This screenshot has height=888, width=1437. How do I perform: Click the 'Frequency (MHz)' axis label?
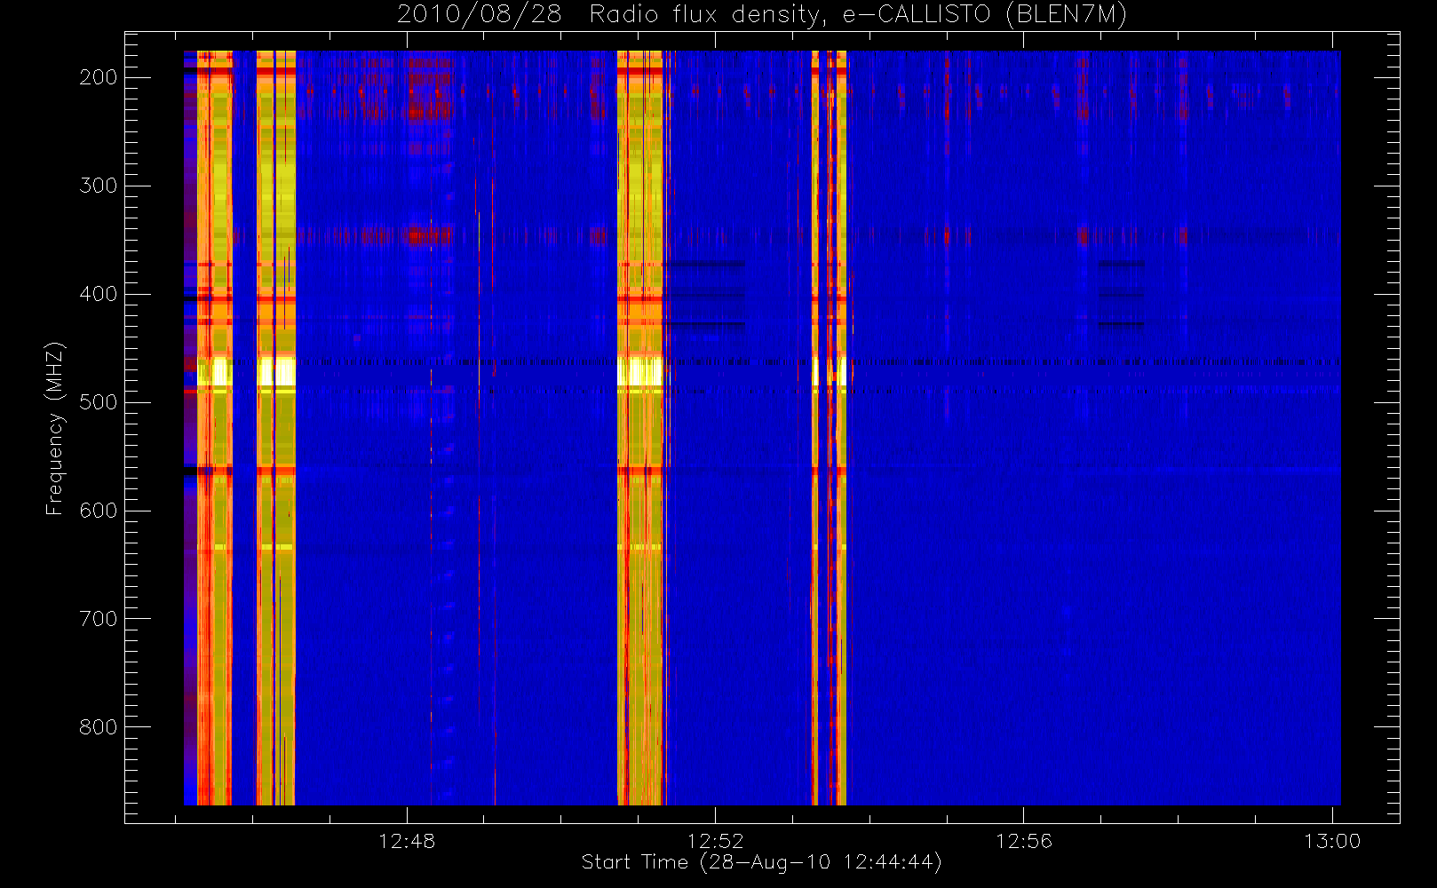55,428
